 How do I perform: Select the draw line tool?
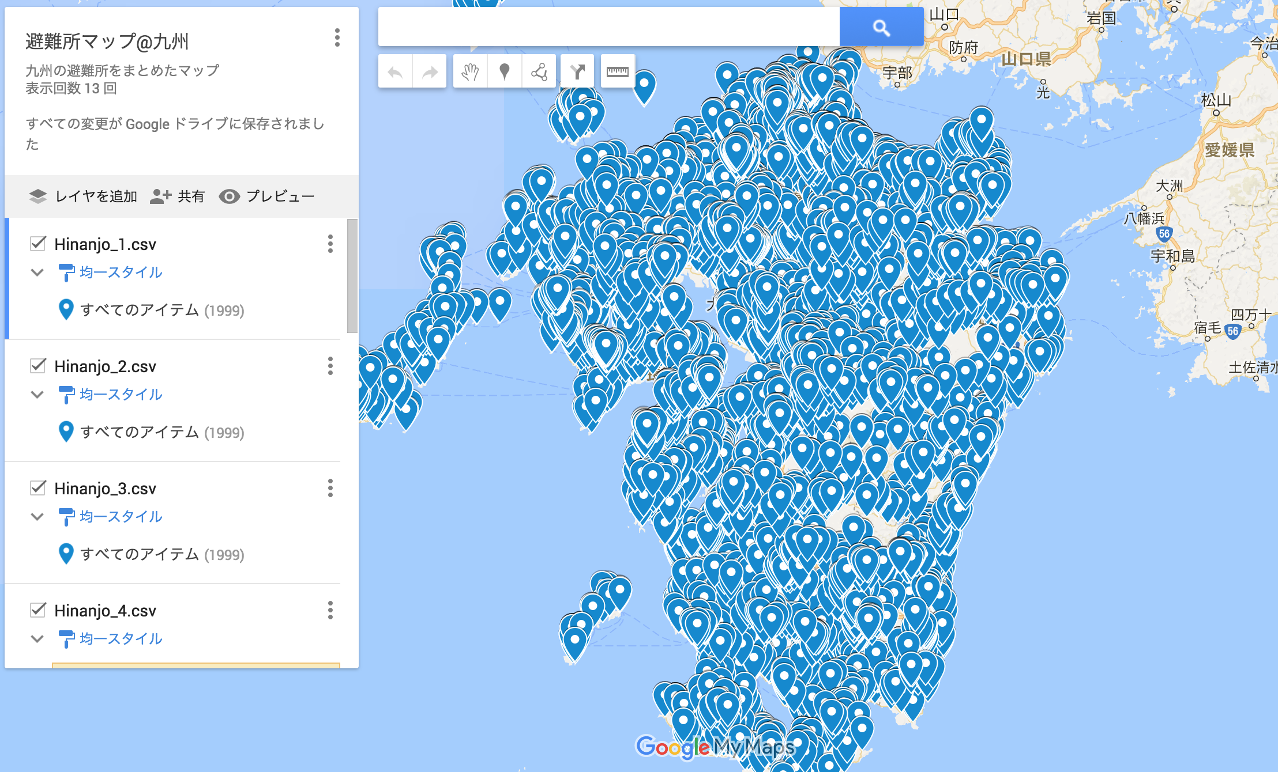point(539,72)
